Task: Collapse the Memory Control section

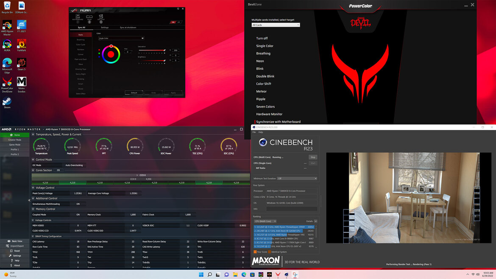Action: coord(33,209)
